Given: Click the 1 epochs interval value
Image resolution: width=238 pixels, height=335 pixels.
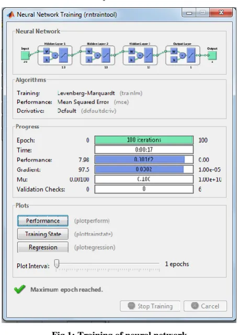Looking at the screenshot, I should 177,264.
